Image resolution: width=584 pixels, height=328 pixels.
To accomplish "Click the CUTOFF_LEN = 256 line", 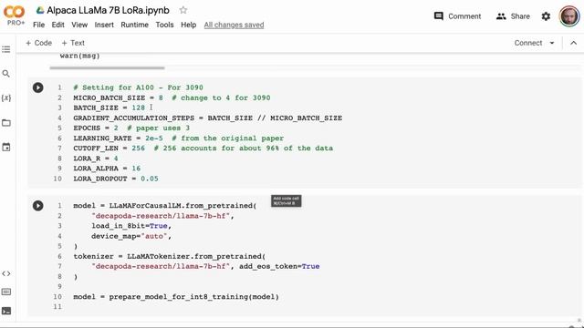I will coord(203,148).
